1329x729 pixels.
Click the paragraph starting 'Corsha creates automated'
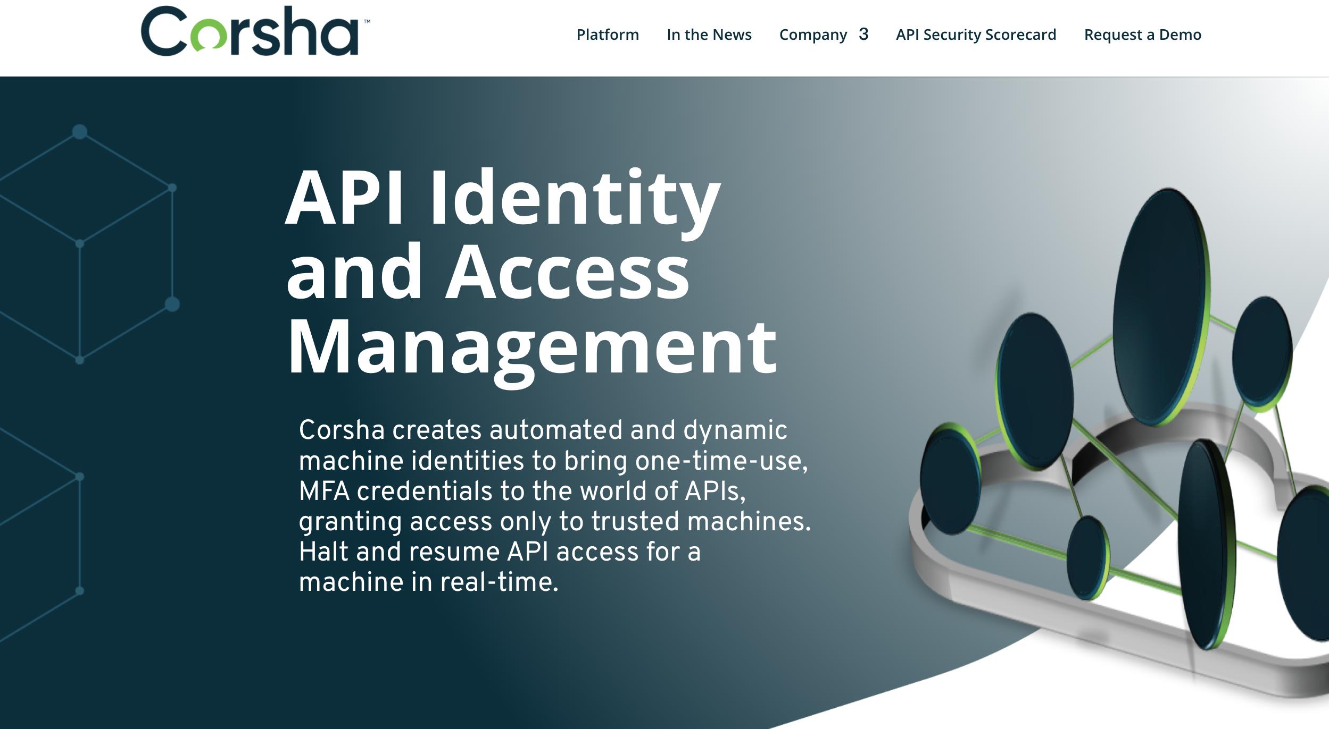point(554,506)
